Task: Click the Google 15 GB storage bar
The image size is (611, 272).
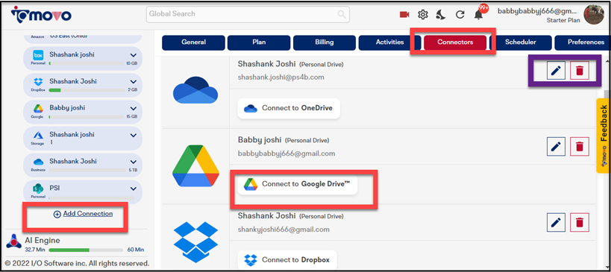Action: [x=86, y=116]
